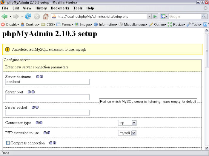Go back with the green Back arrow
Image resolution: width=209 pixels, height=156 pixels.
pyautogui.click(x=4, y=16)
